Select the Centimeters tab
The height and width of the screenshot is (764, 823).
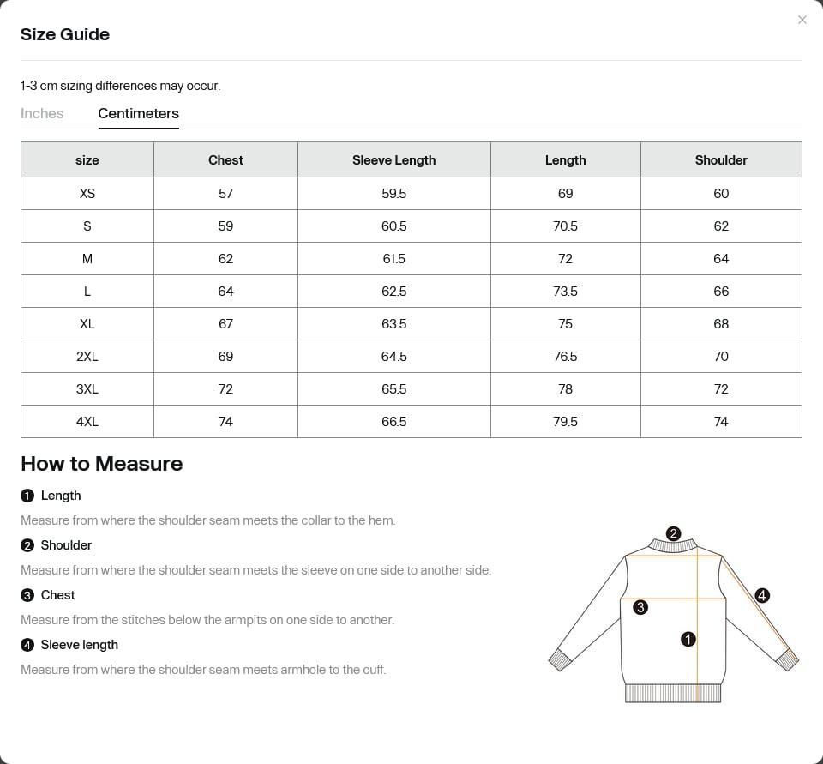pos(139,113)
